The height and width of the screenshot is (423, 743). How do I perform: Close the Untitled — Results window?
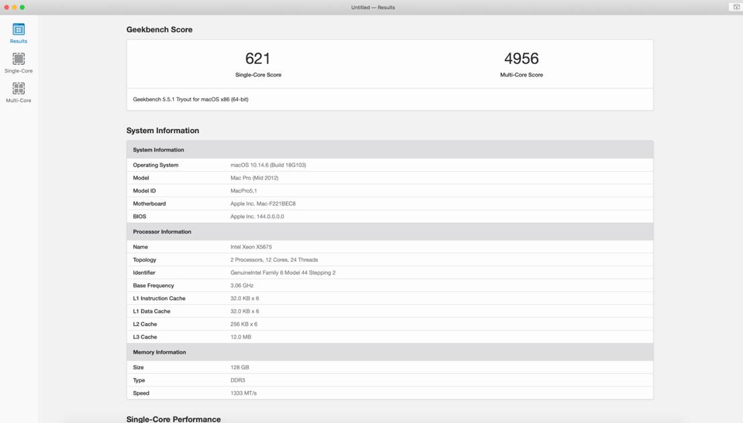tap(7, 7)
